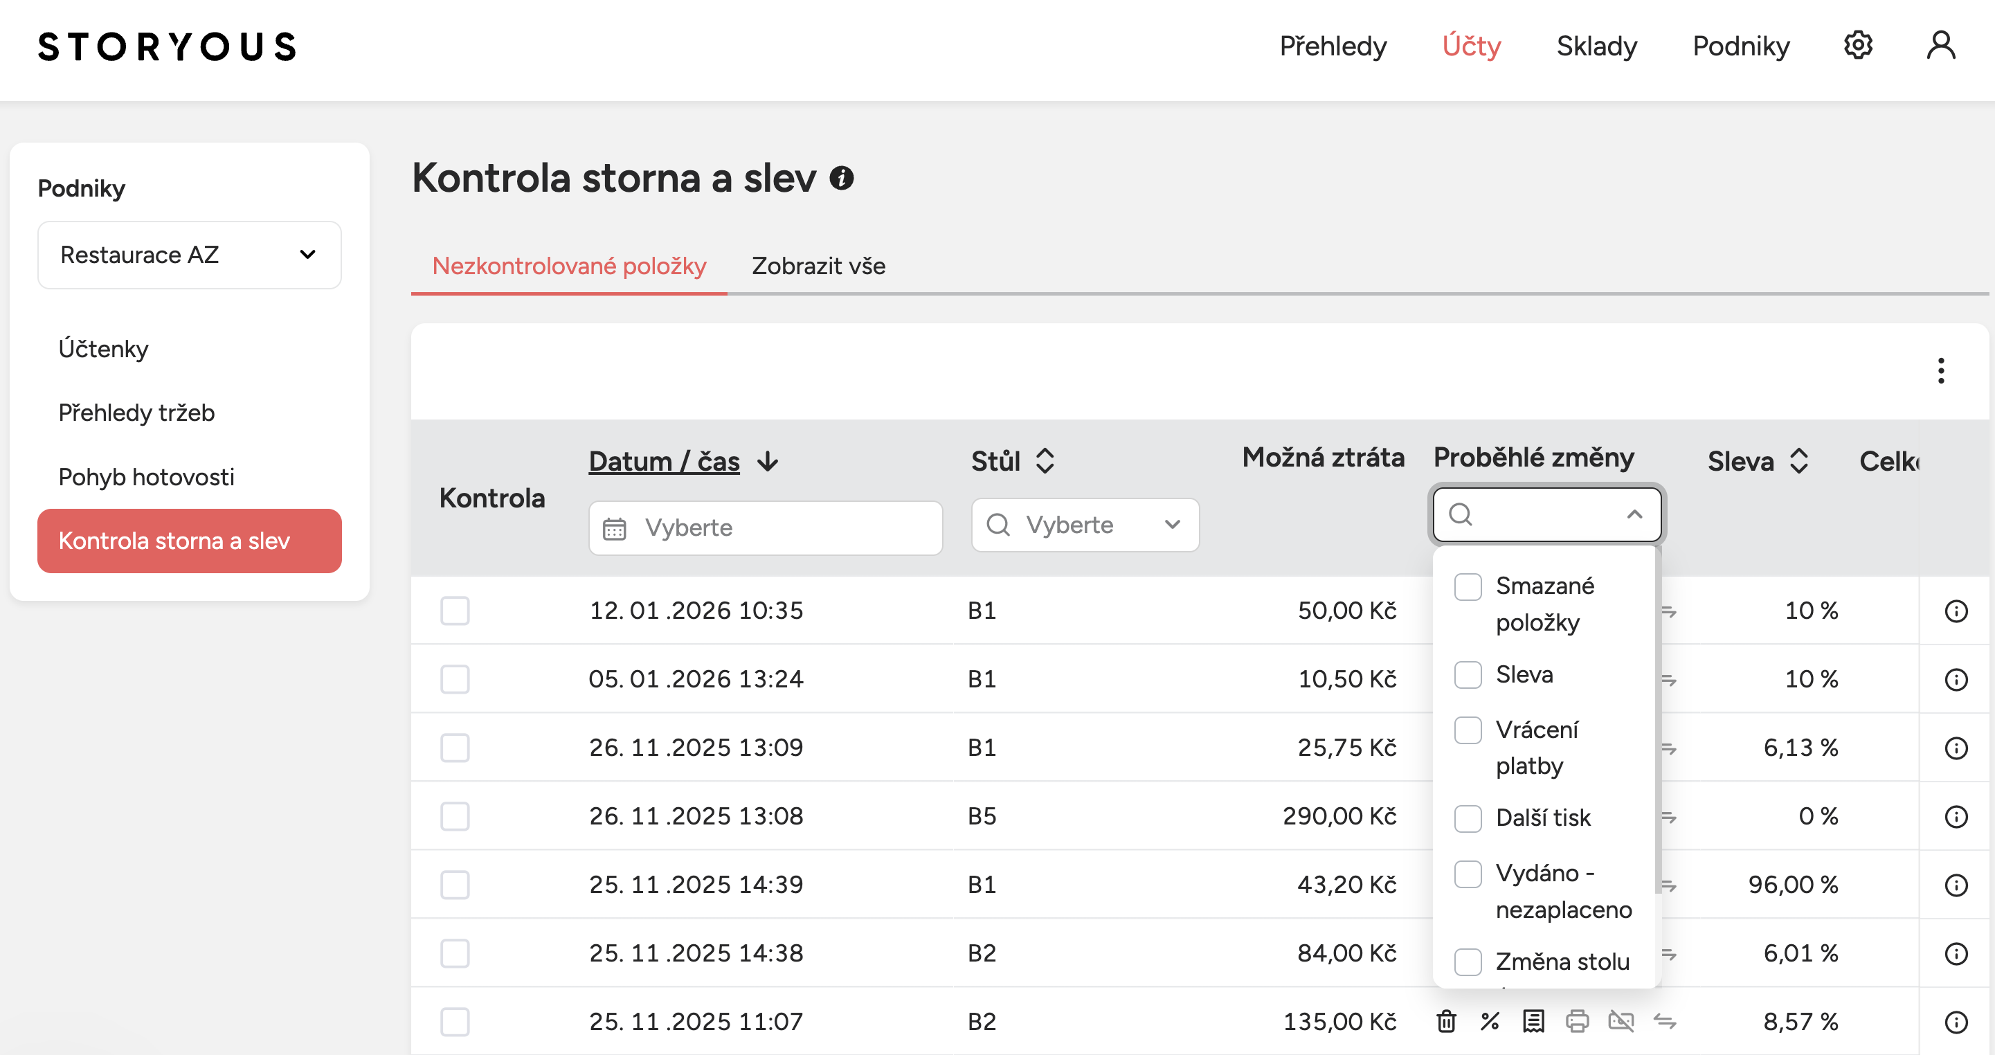Go to Pohyb hotovosti in the sidebar
This screenshot has height=1055, width=1995.
click(146, 476)
